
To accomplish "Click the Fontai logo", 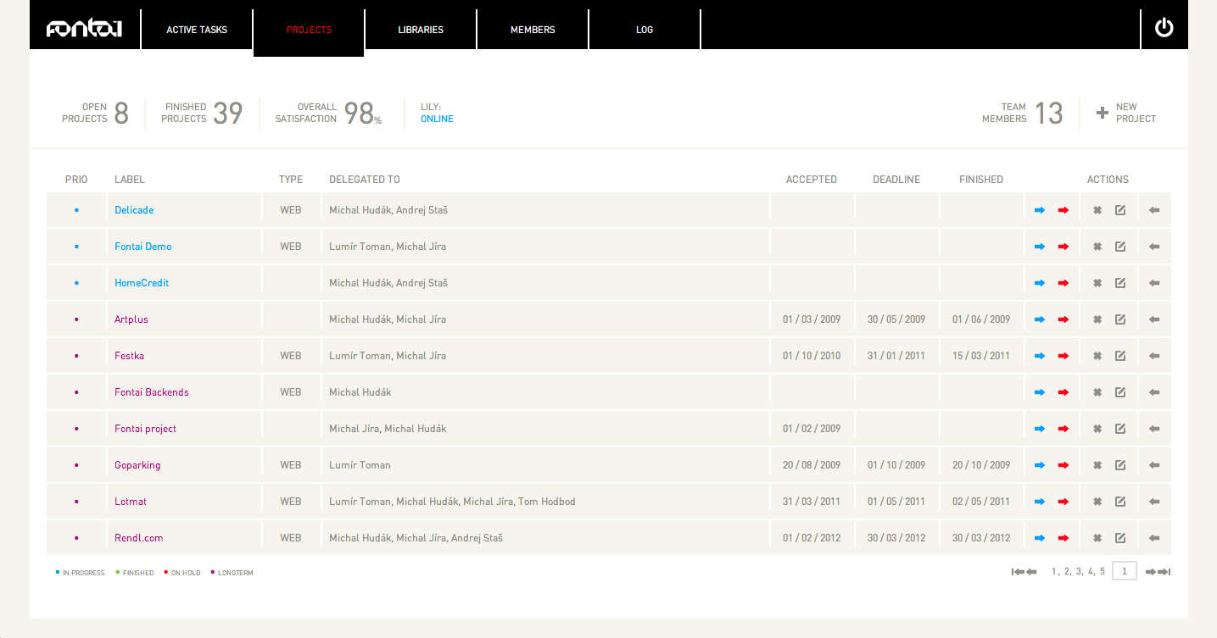I will pos(84,29).
